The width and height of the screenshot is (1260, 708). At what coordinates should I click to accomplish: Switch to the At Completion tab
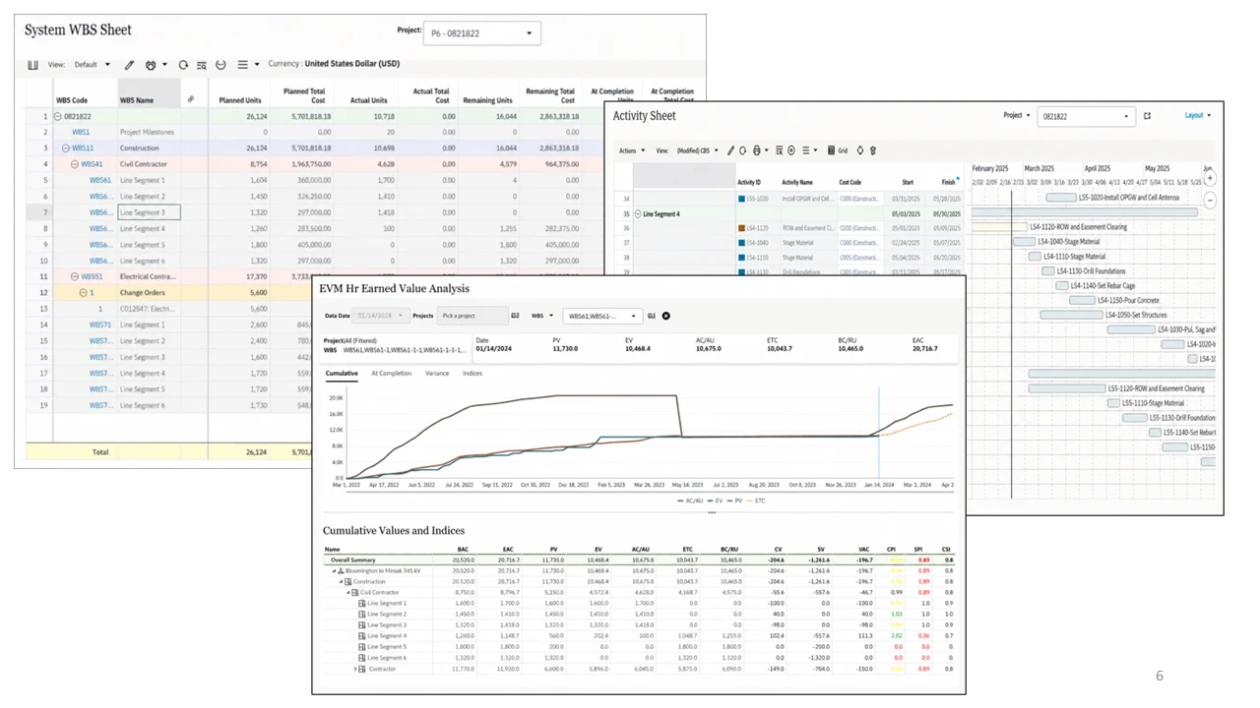392,374
